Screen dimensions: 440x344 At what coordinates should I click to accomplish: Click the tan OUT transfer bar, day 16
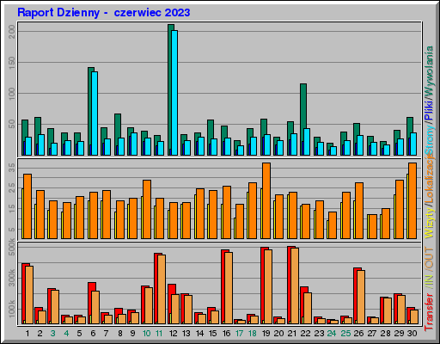(x=229, y=288)
